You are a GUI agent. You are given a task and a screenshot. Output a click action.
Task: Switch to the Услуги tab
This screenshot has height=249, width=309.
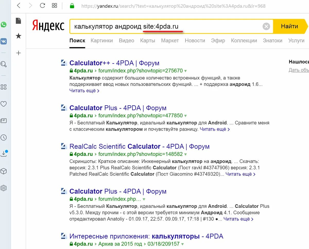coord(296,40)
